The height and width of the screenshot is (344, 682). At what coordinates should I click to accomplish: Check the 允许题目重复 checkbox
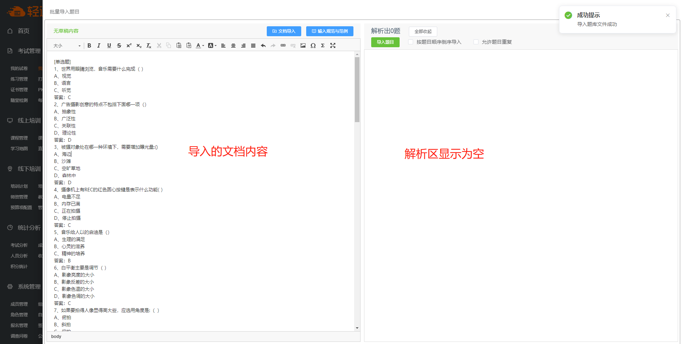tap(476, 42)
